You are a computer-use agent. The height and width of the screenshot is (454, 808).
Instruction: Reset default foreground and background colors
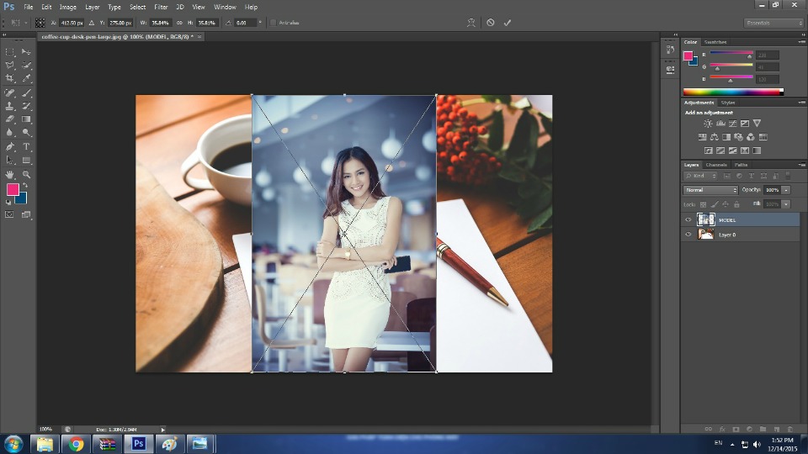[x=8, y=203]
